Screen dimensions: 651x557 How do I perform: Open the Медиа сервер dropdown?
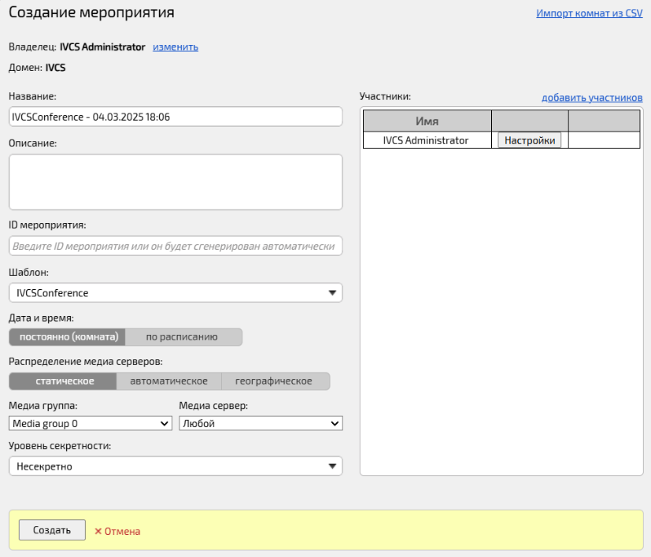point(261,424)
